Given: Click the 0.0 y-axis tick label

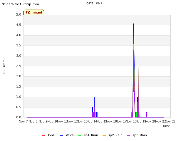Looking at the screenshot, I should click(19, 117).
